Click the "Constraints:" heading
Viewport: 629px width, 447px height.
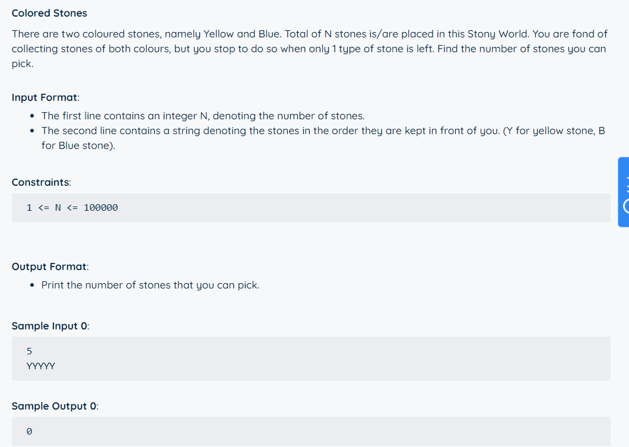[41, 182]
